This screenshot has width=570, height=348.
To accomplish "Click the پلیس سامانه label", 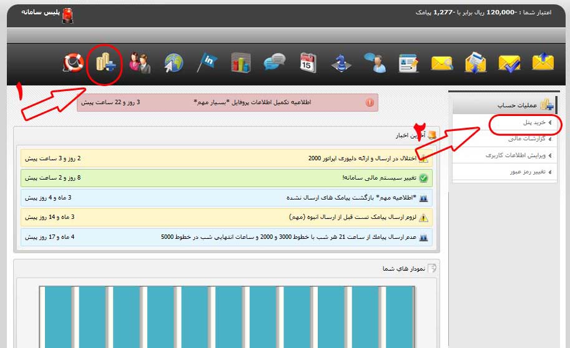I will click(x=41, y=12).
